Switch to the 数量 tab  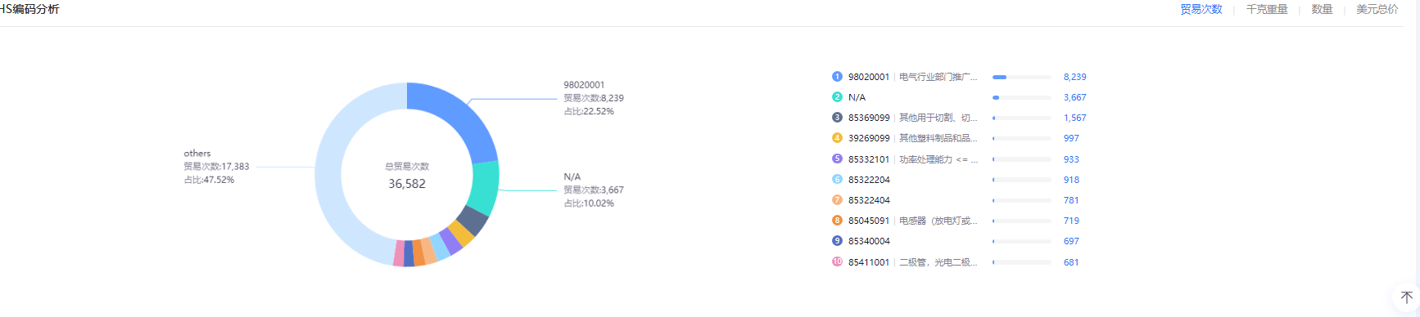[x=1322, y=10]
